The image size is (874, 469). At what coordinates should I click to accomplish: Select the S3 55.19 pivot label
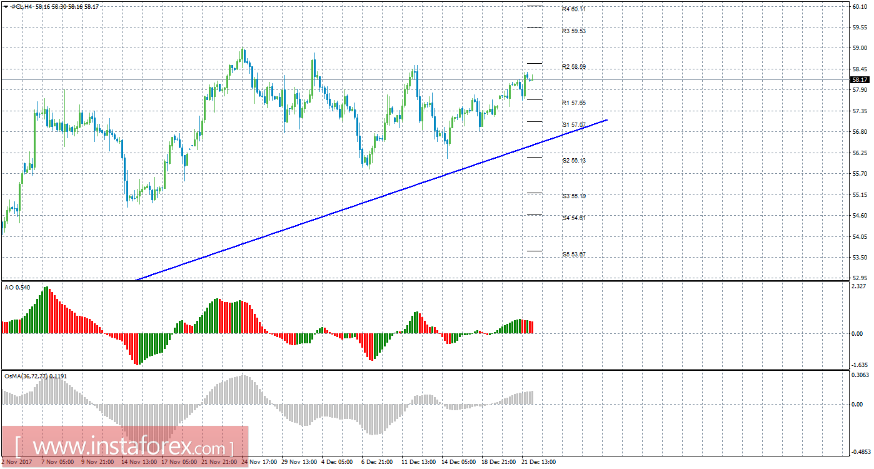574,196
